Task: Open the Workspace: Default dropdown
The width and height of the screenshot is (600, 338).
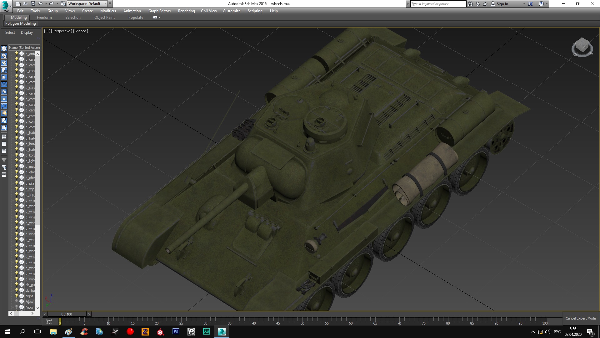Action: tap(87, 4)
